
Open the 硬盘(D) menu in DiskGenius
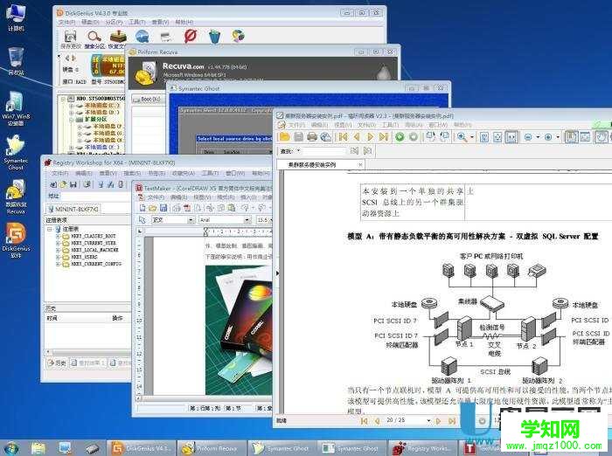tap(90, 22)
